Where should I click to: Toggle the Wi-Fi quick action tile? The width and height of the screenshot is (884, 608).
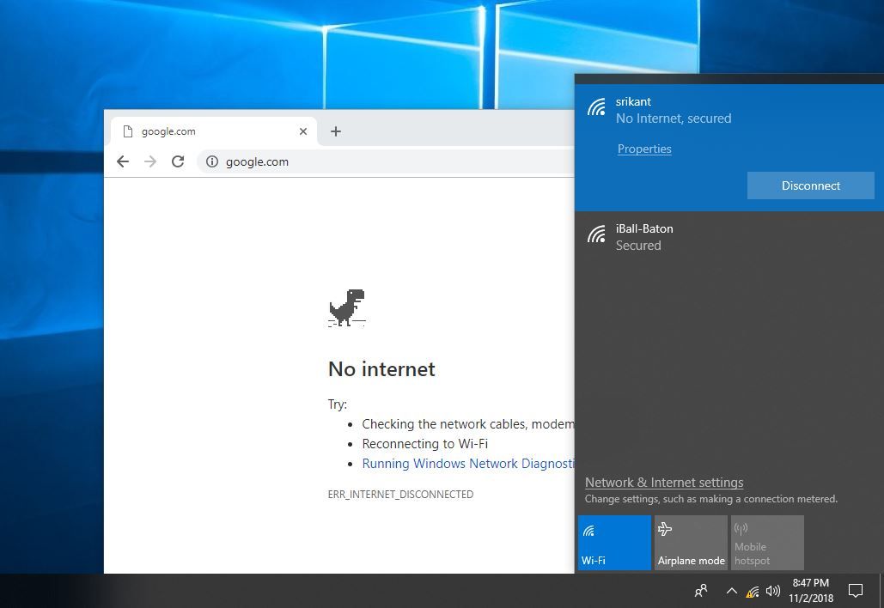(614, 543)
